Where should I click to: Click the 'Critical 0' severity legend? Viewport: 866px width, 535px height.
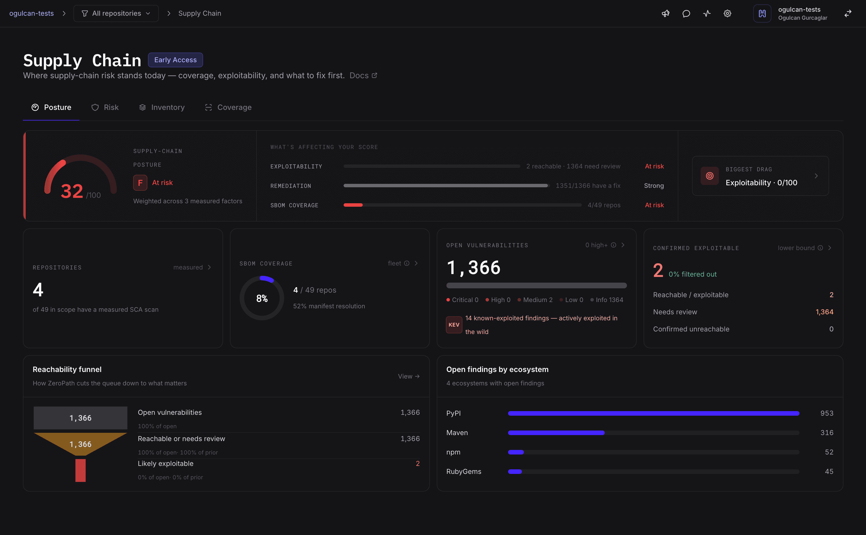(x=462, y=300)
